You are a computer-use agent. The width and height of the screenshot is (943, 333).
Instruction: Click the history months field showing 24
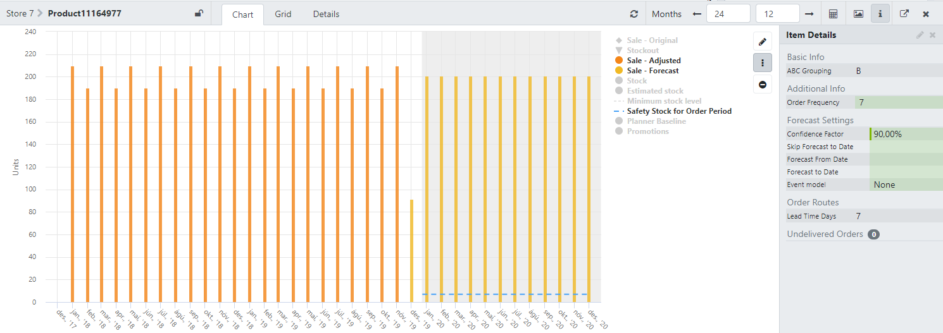pos(728,14)
